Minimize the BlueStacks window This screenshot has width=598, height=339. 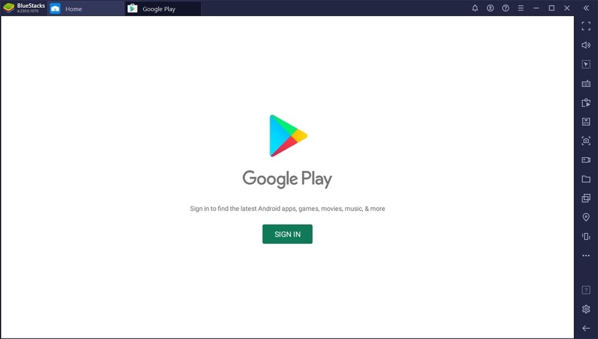click(x=536, y=8)
